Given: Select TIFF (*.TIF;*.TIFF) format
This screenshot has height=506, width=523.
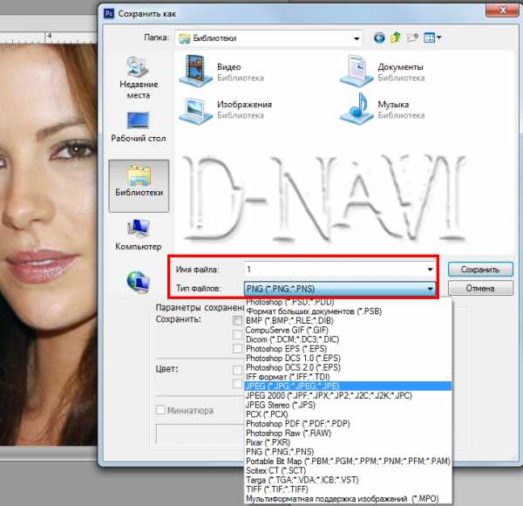Looking at the screenshot, I should [x=348, y=489].
